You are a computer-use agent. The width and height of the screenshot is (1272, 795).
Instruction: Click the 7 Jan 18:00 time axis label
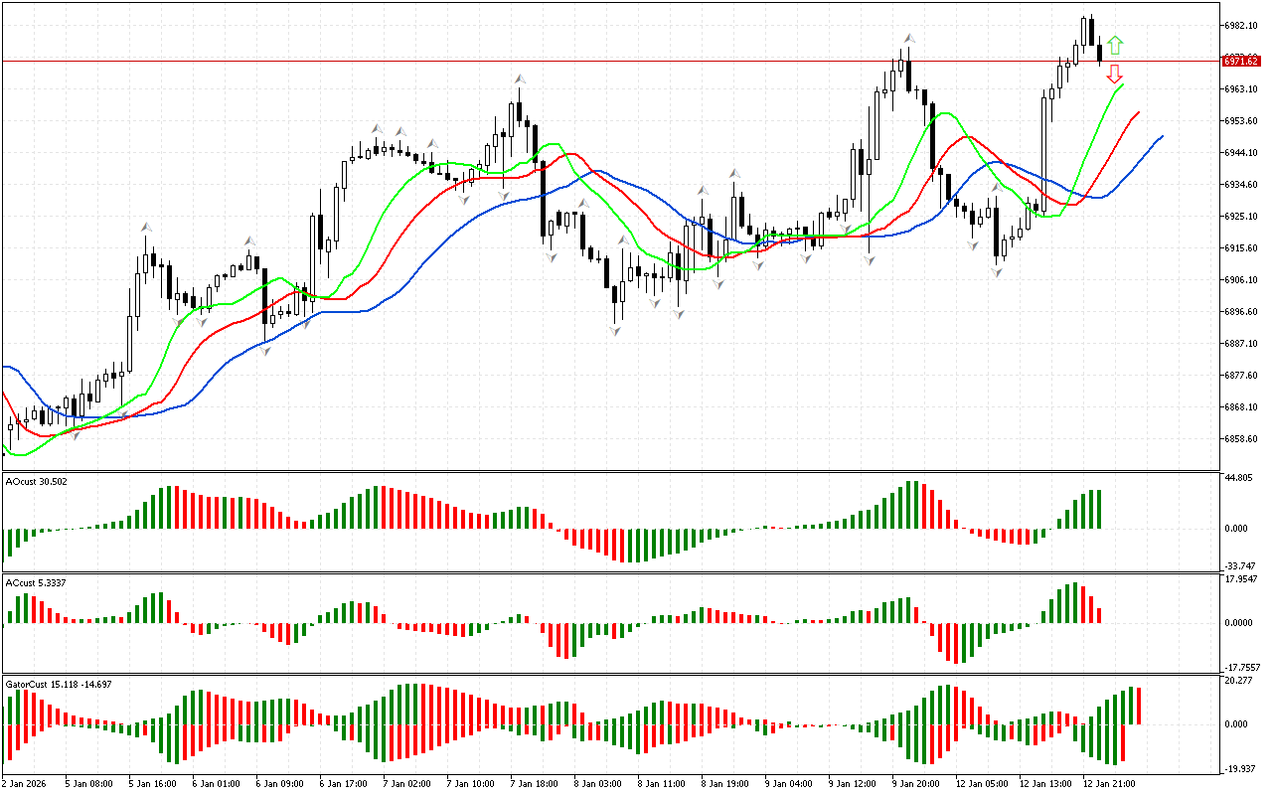534,783
